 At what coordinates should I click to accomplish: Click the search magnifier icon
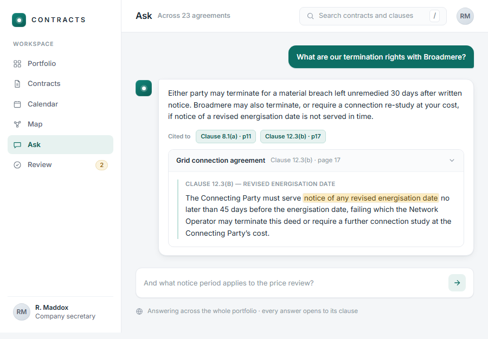click(310, 16)
